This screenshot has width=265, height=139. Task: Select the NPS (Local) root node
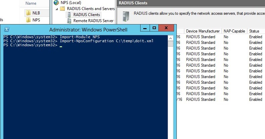71,3
